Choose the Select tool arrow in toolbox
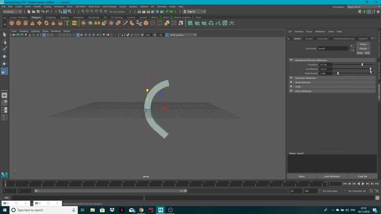 4,34
